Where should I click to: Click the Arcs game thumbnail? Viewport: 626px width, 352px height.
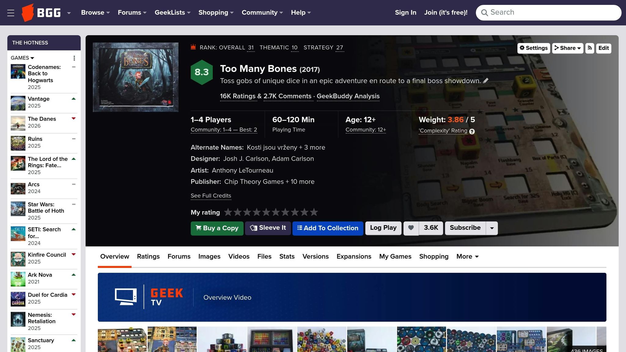coord(18,189)
